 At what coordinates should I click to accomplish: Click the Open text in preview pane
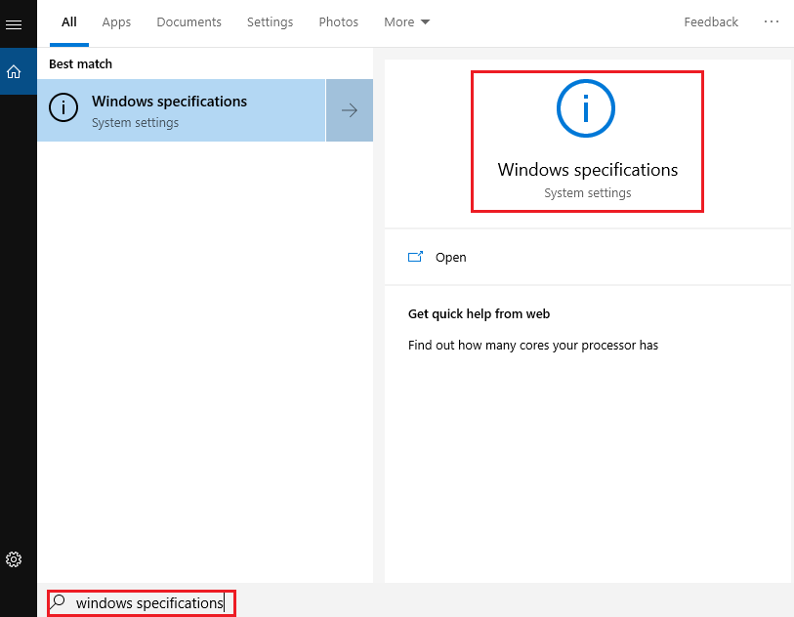pos(451,258)
